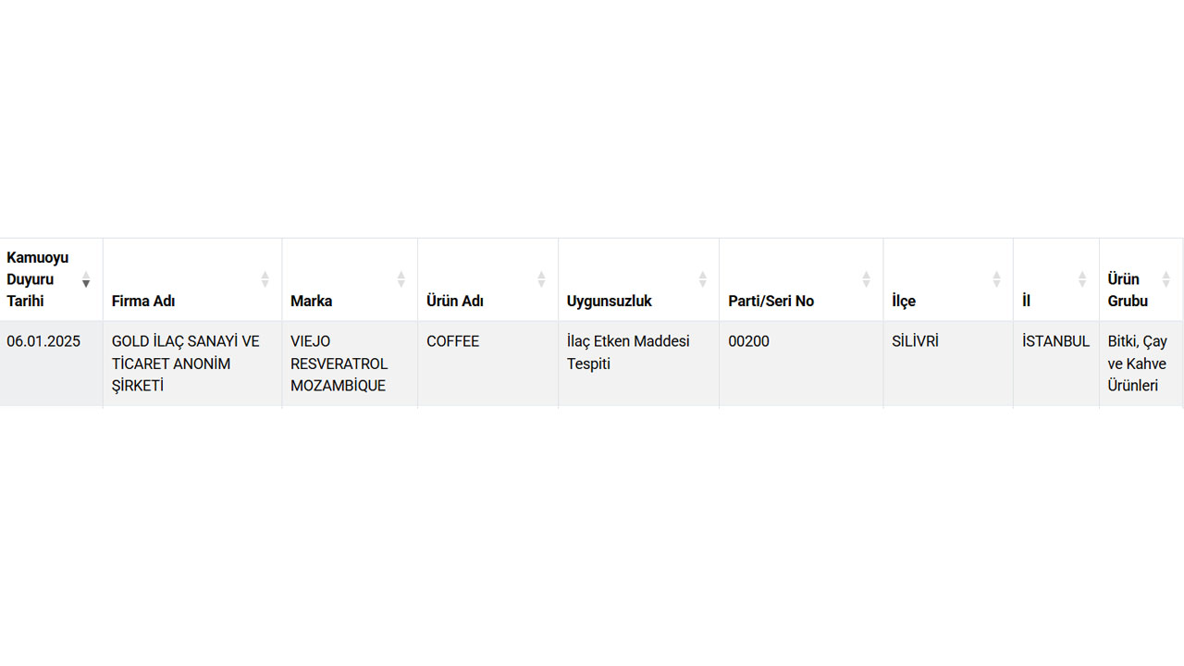
Task: Click batch number 00200 cell
Action: coord(801,364)
